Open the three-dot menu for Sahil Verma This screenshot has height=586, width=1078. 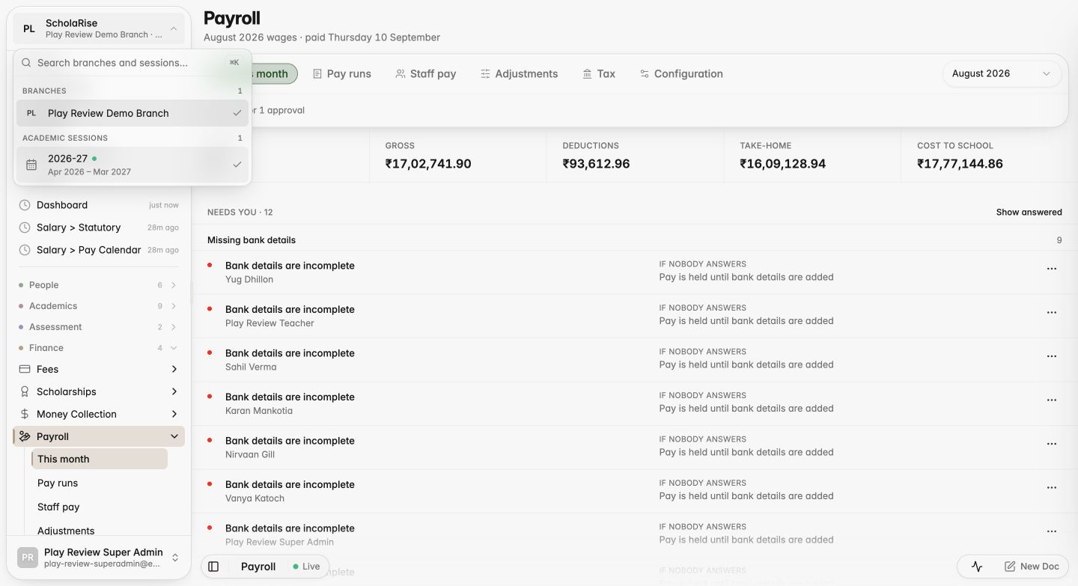[1052, 356]
